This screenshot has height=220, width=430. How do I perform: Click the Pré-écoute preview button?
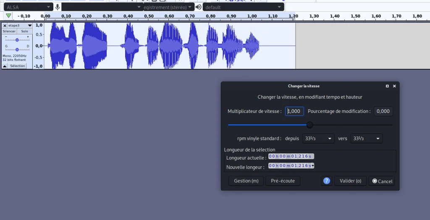pyautogui.click(x=283, y=181)
